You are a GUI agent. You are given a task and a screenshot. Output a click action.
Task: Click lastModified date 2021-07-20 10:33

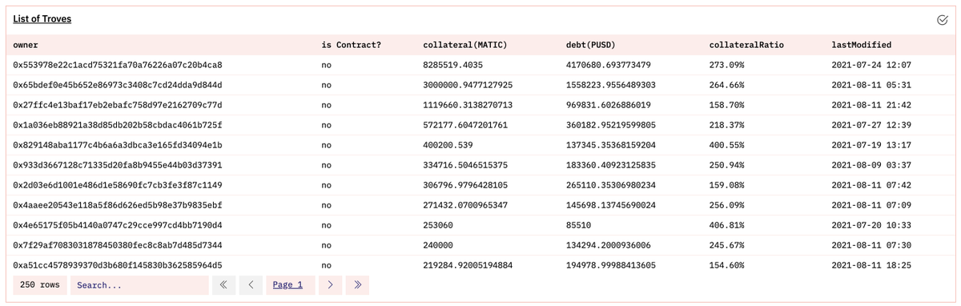click(x=871, y=225)
